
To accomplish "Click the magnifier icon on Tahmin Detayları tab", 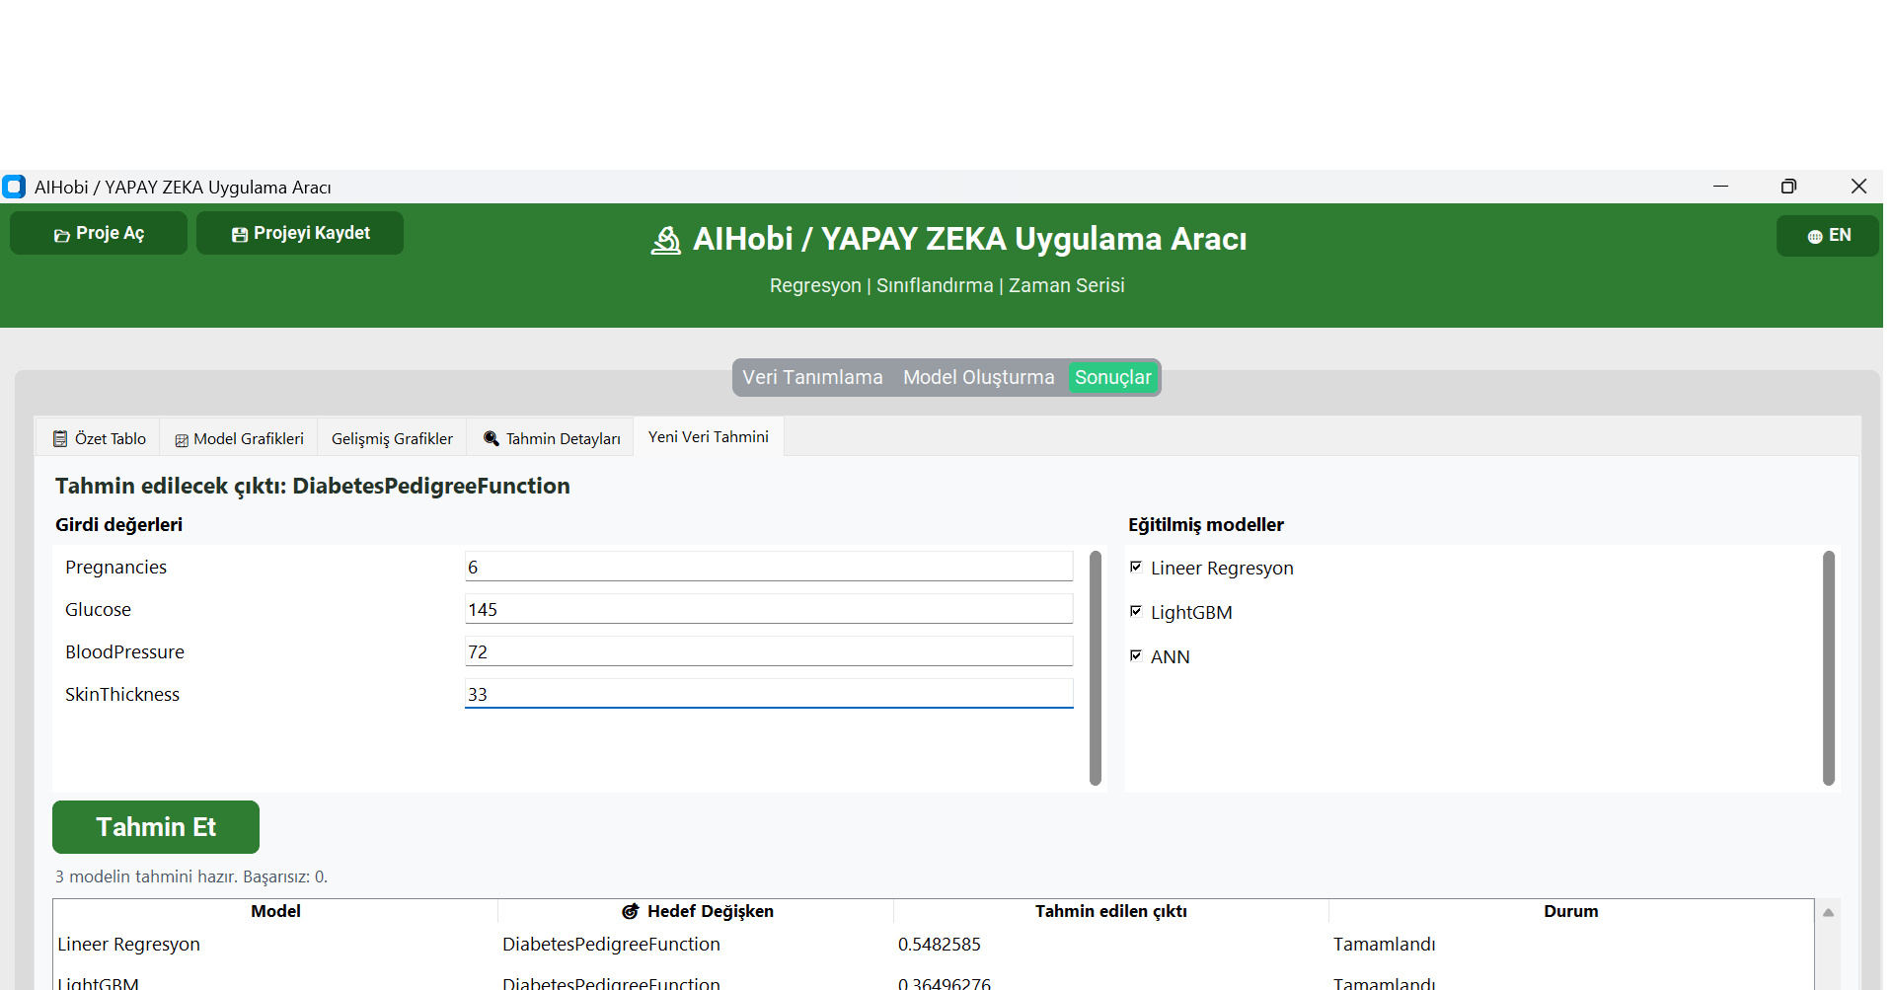I will tap(491, 438).
